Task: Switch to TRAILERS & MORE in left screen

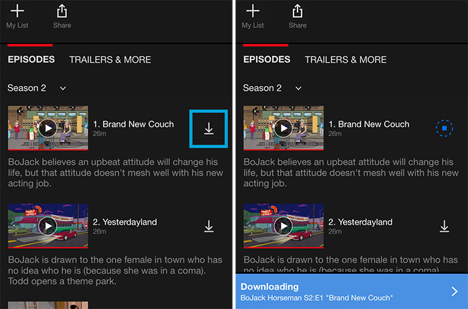Action: 110,59
